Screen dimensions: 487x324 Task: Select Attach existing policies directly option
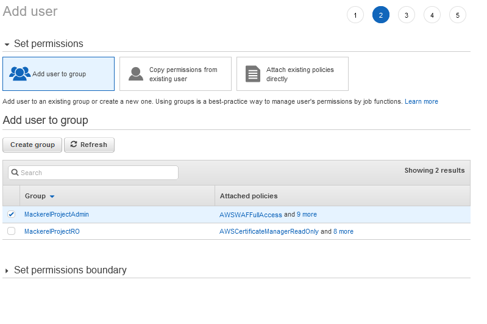293,74
